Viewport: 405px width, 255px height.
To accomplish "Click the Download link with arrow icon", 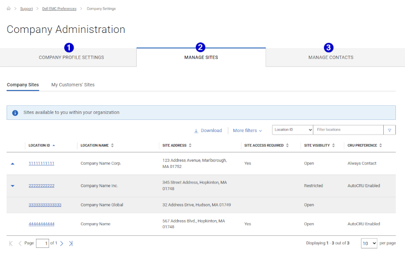I will pos(208,131).
